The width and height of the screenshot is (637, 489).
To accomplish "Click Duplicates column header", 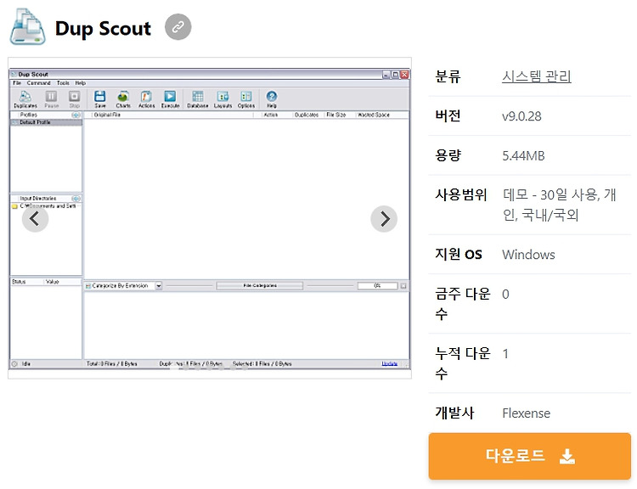I will tap(307, 115).
